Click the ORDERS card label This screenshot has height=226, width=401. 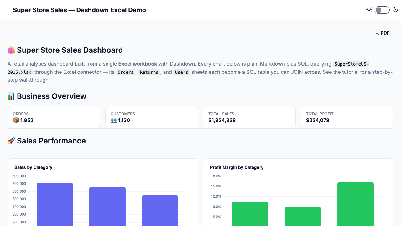pos(21,114)
